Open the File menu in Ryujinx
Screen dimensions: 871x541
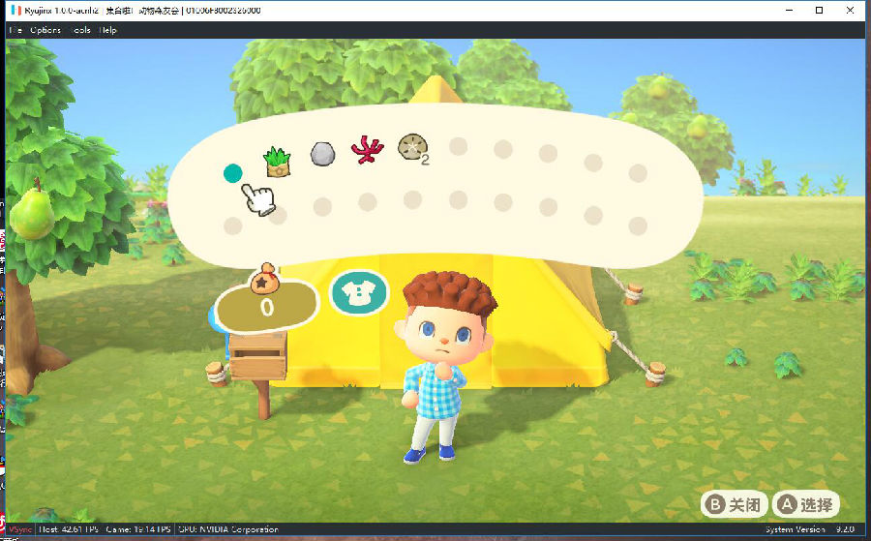pos(15,30)
